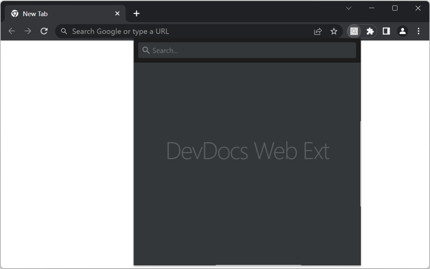Select the New Tab tab

(50, 13)
